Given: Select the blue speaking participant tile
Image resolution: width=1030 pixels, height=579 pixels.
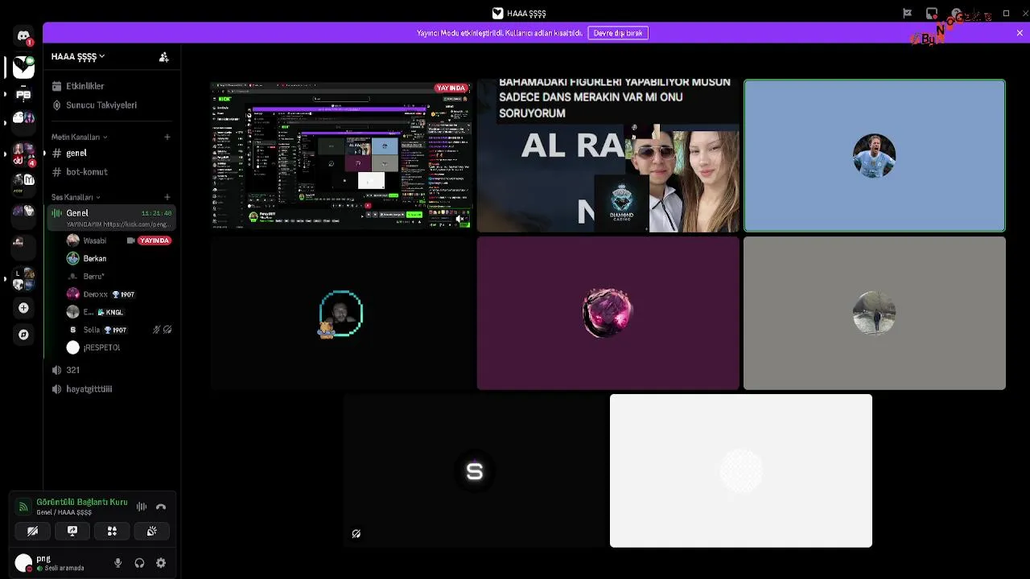Looking at the screenshot, I should pos(875,156).
